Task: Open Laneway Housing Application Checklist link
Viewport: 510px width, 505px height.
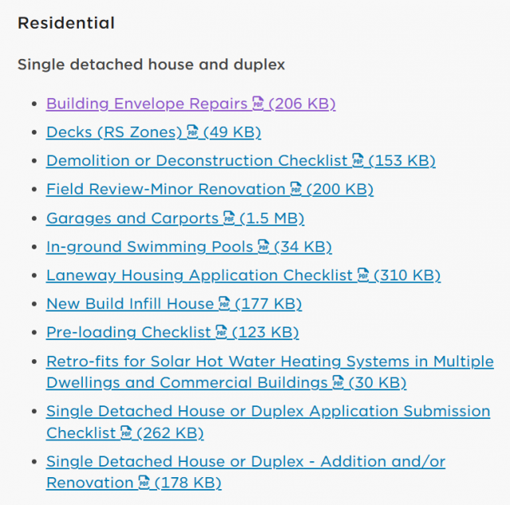Action: (x=199, y=276)
